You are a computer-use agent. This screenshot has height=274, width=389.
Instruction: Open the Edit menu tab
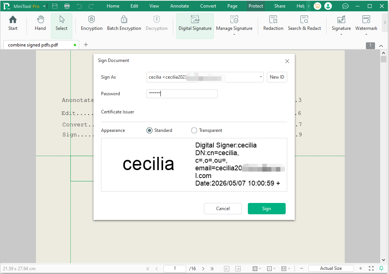coord(134,6)
